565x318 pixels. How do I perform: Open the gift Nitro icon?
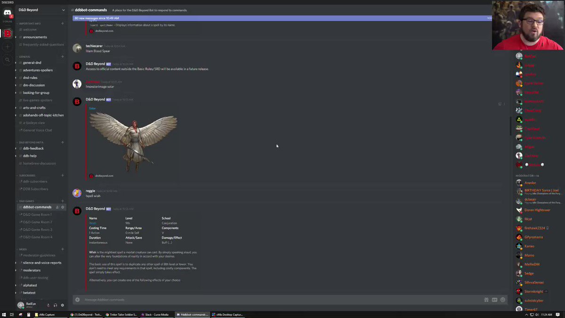[x=486, y=300]
